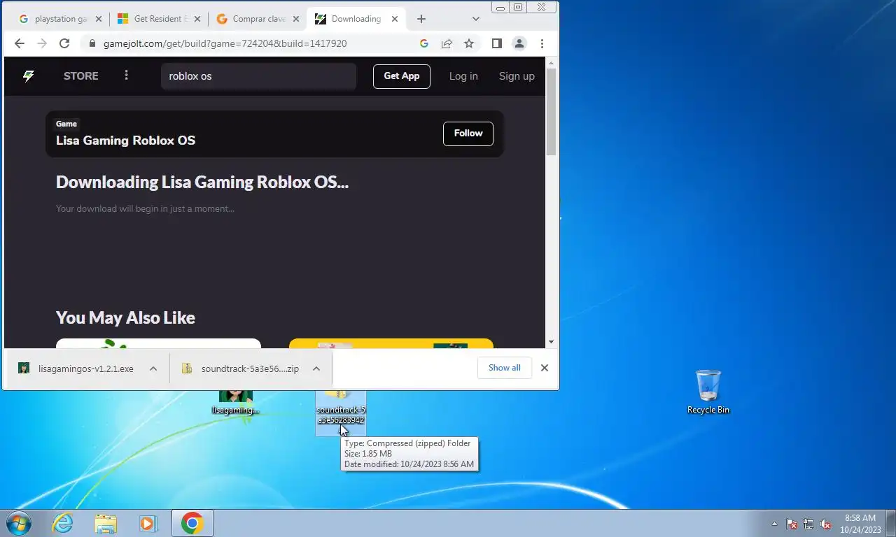The height and width of the screenshot is (537, 896).
Task: Select the Recycle Bin desktop icon
Action: coord(708,392)
